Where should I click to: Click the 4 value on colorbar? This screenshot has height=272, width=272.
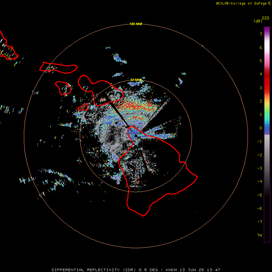point(261,74)
